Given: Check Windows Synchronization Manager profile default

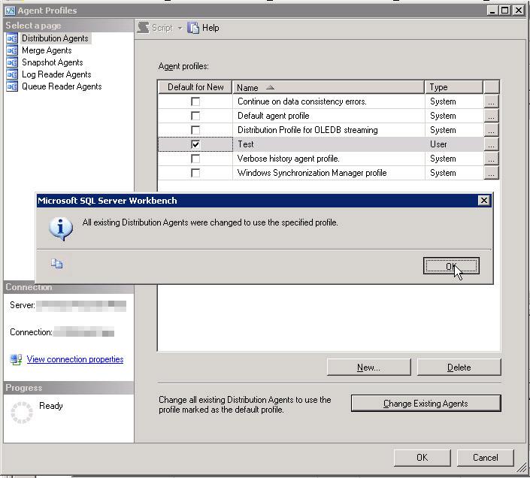Looking at the screenshot, I should click(x=195, y=173).
